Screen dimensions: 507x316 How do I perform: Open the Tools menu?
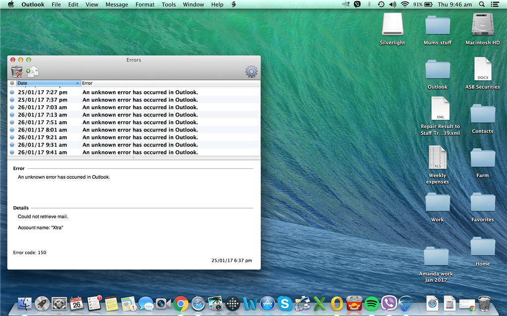coord(169,4)
